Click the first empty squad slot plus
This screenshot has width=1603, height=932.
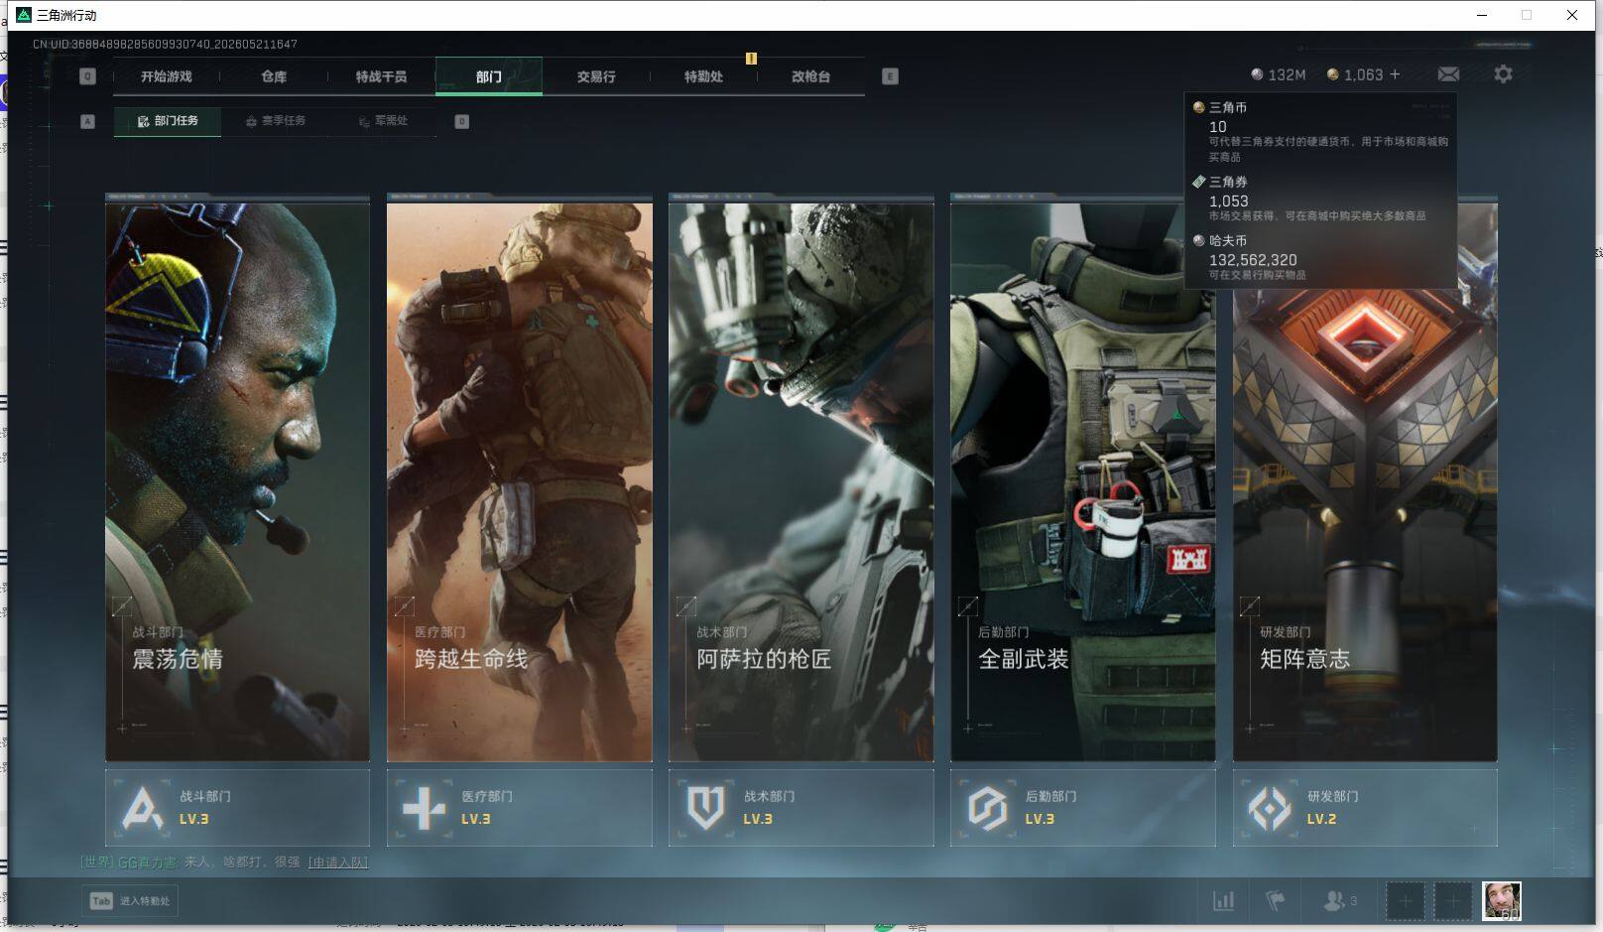tap(1405, 901)
